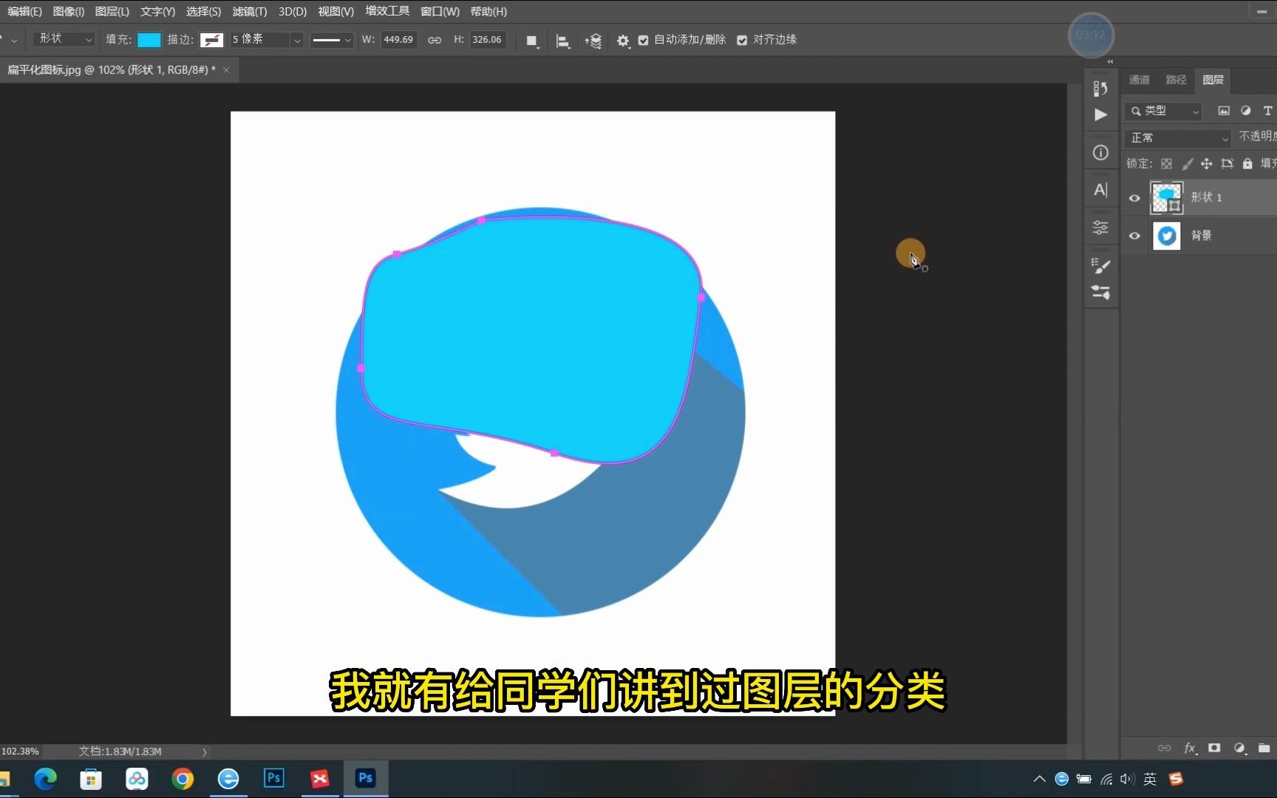The width and height of the screenshot is (1277, 798).
Task: Open the History panel icon
Action: [1100, 89]
